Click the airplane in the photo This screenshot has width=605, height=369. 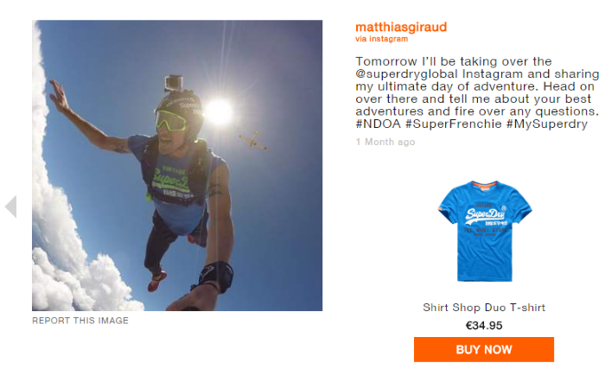[x=253, y=141]
